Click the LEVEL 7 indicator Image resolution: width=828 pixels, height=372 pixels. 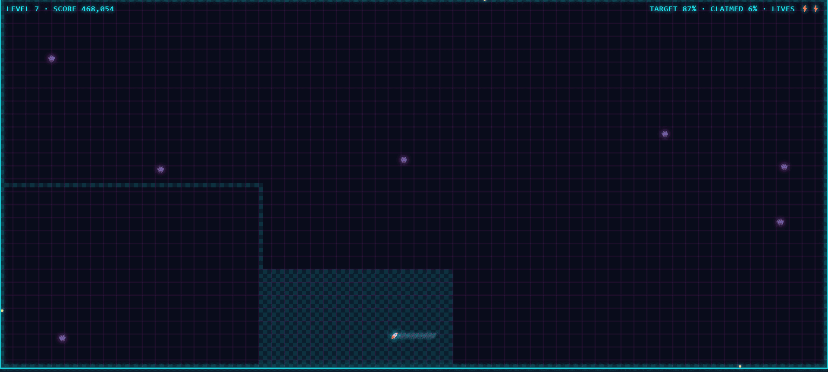23,9
